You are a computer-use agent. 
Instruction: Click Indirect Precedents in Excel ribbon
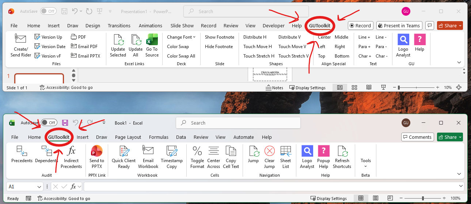click(71, 157)
